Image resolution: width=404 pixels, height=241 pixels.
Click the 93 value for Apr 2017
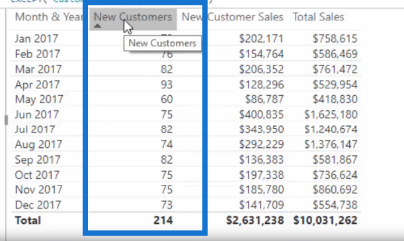point(167,85)
